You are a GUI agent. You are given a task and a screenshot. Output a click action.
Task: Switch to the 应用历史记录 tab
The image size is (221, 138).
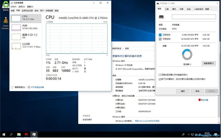coord(27,10)
